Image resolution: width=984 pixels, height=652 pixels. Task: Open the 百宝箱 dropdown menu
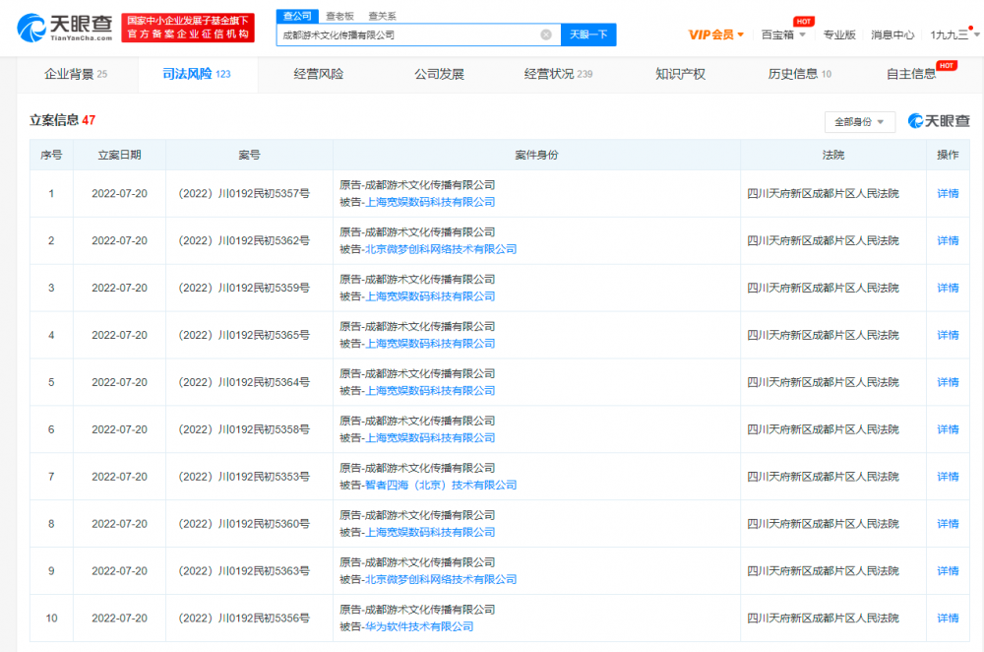[774, 33]
